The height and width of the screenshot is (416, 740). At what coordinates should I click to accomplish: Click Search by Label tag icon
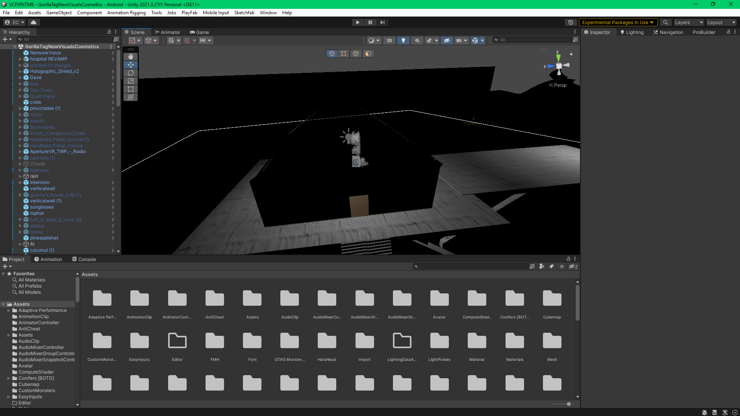click(x=552, y=266)
